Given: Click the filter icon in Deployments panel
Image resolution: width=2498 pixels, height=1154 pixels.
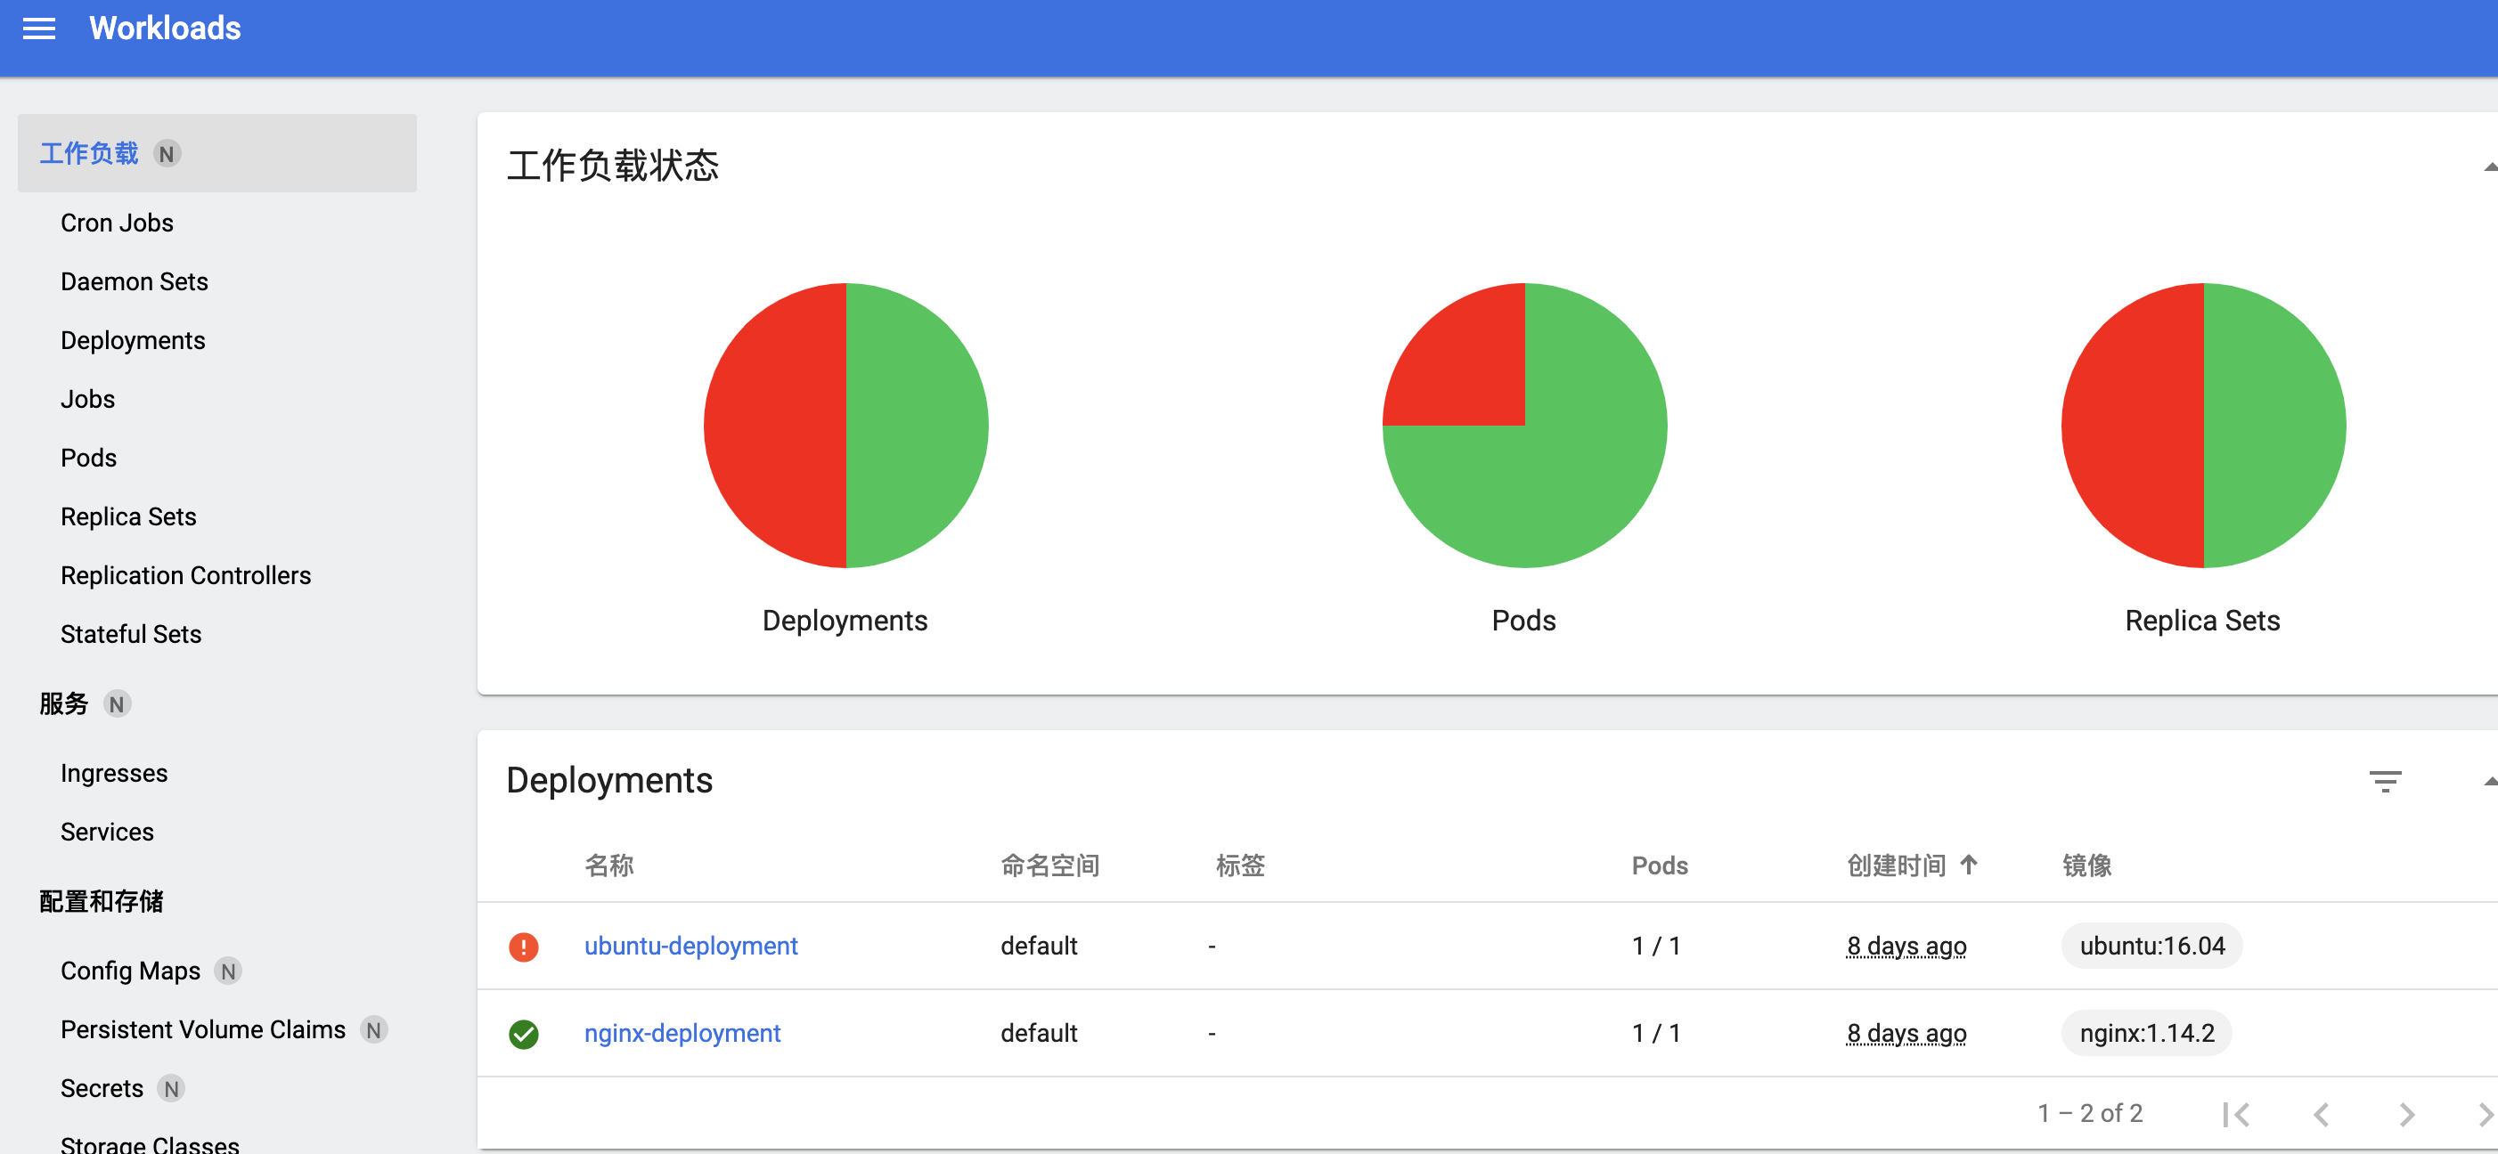Looking at the screenshot, I should (x=2387, y=781).
